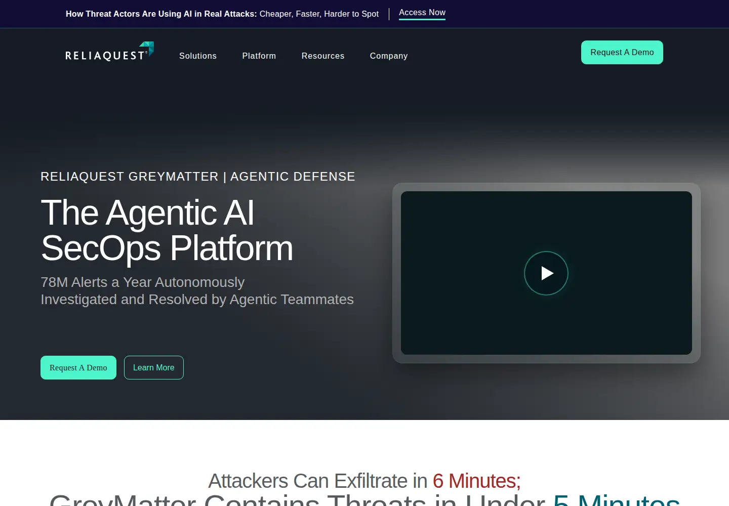Open the Solutions menu
This screenshot has width=729, height=506.
click(198, 56)
